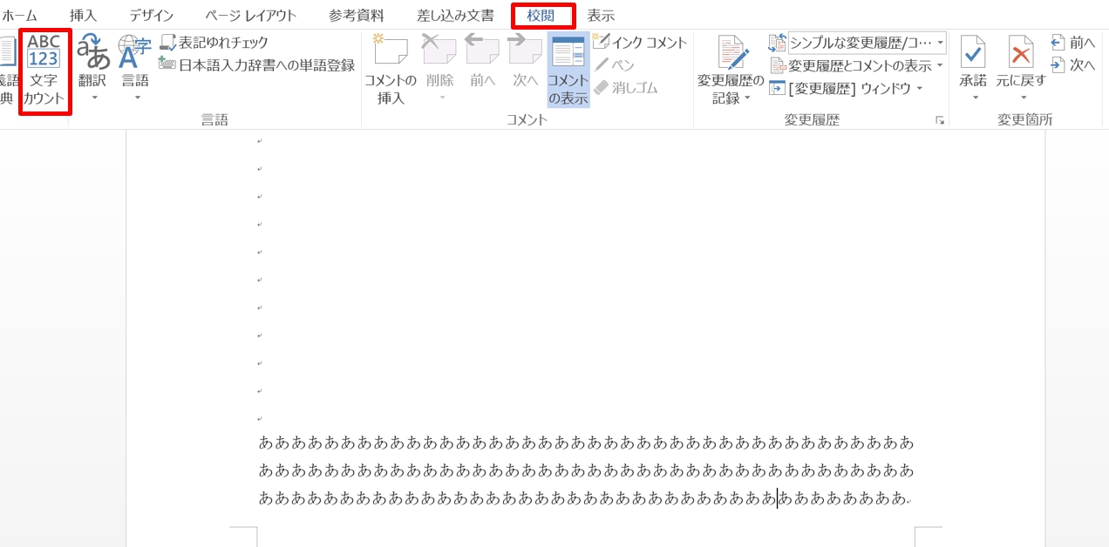Switch to the 表示 view tab

coord(601,16)
